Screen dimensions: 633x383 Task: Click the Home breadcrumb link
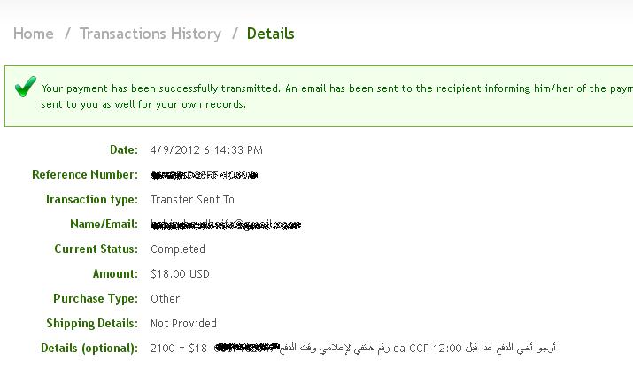click(x=33, y=34)
